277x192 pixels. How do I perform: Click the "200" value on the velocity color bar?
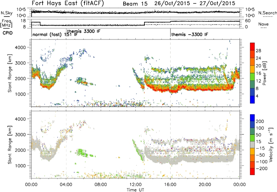click(260, 121)
